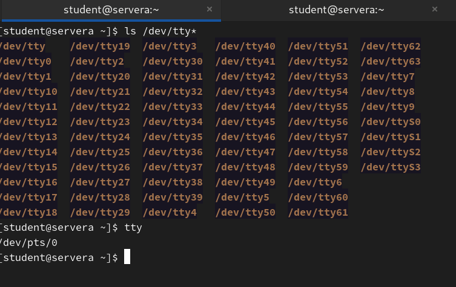Click the /dev/tty22 entry

(x=100, y=106)
